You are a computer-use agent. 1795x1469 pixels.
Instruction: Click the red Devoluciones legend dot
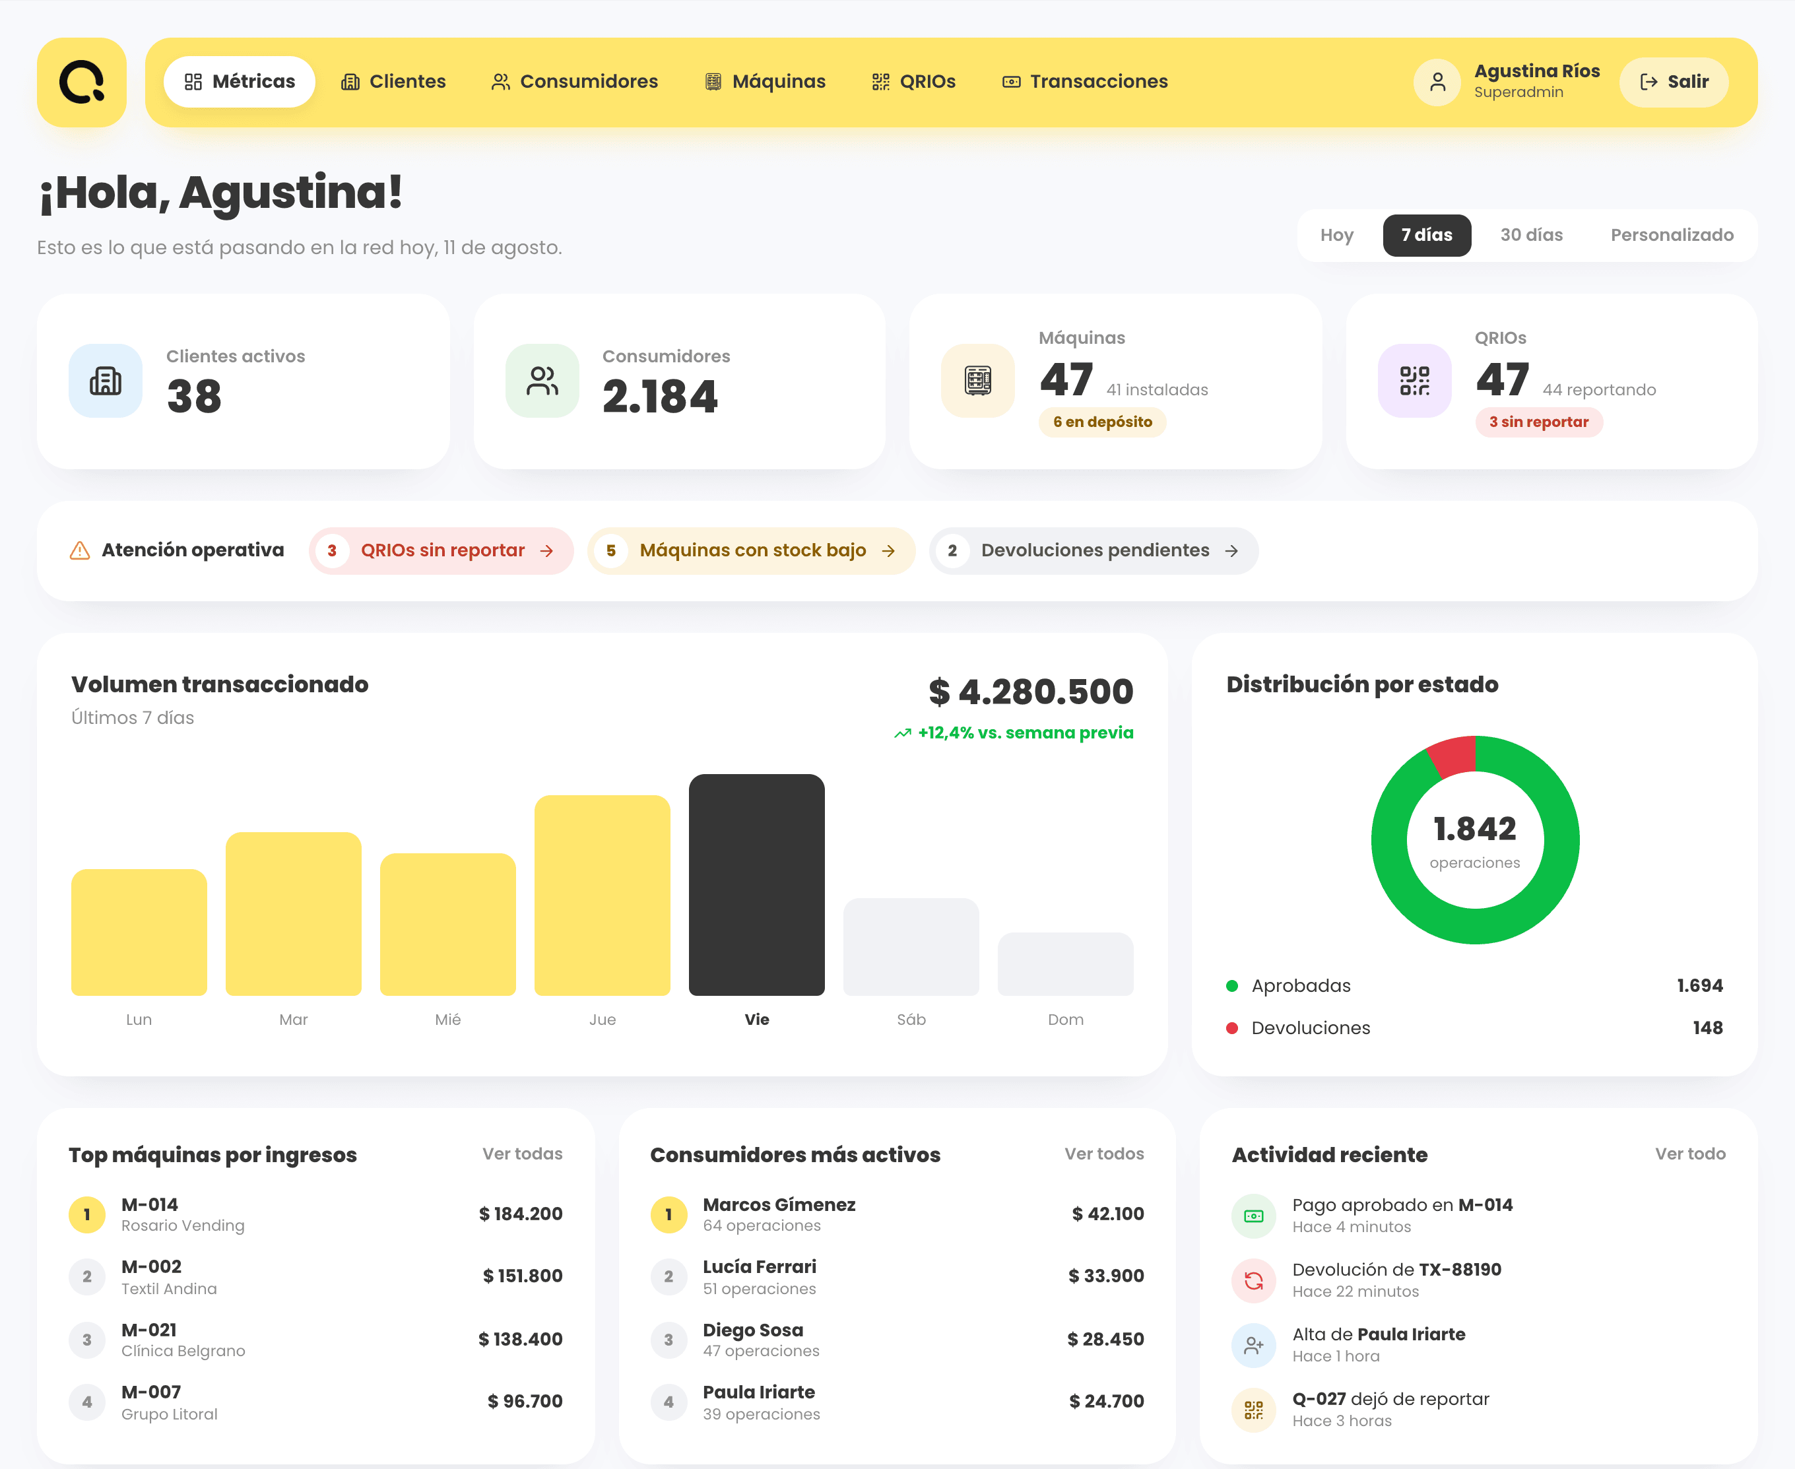point(1232,1028)
